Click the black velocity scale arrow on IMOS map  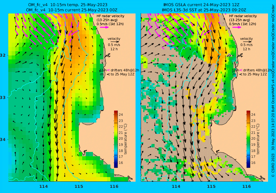pyautogui.click(x=247, y=42)
